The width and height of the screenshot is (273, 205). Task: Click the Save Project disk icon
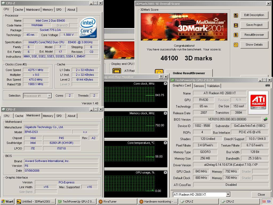click(236, 25)
